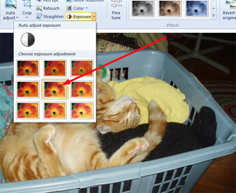This screenshot has height=193, width=236.
Task: Click the Auto adjust button
Action: 10,10
